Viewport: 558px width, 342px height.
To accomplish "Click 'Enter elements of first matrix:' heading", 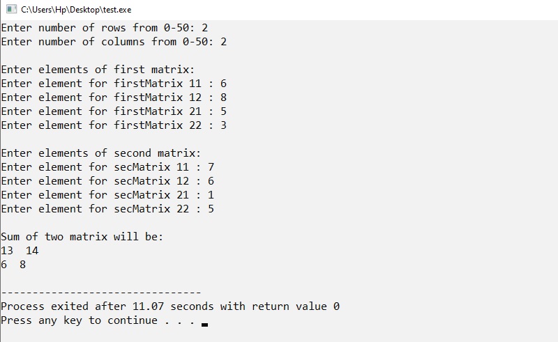I will (x=98, y=70).
